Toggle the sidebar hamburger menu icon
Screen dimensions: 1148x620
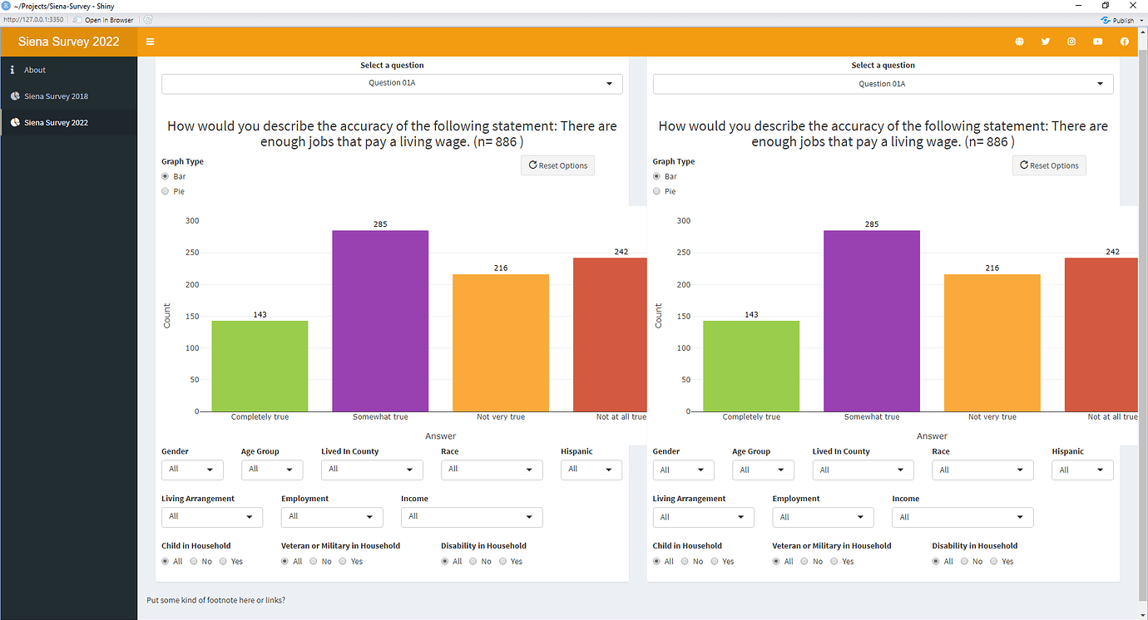pyautogui.click(x=150, y=41)
